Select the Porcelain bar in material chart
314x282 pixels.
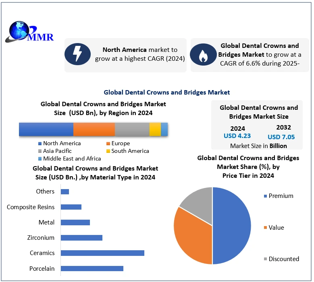pyautogui.click(x=92, y=268)
